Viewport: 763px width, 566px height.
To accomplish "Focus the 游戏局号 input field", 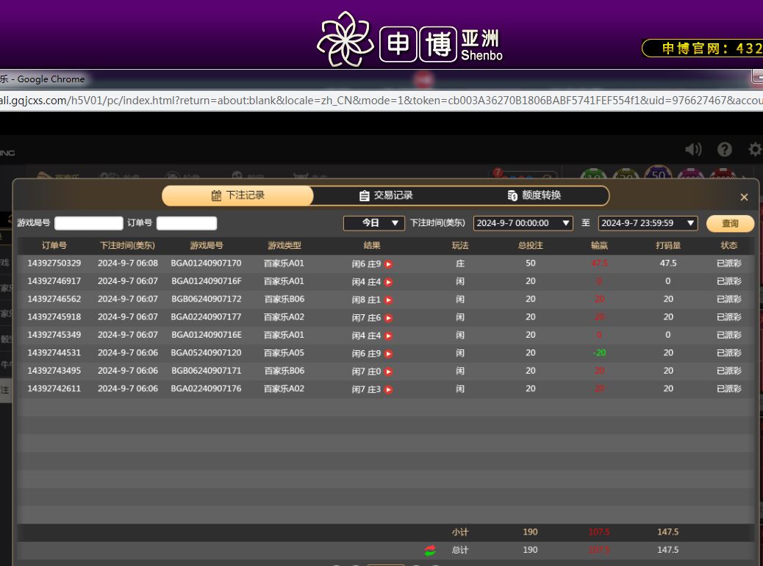I will click(89, 223).
